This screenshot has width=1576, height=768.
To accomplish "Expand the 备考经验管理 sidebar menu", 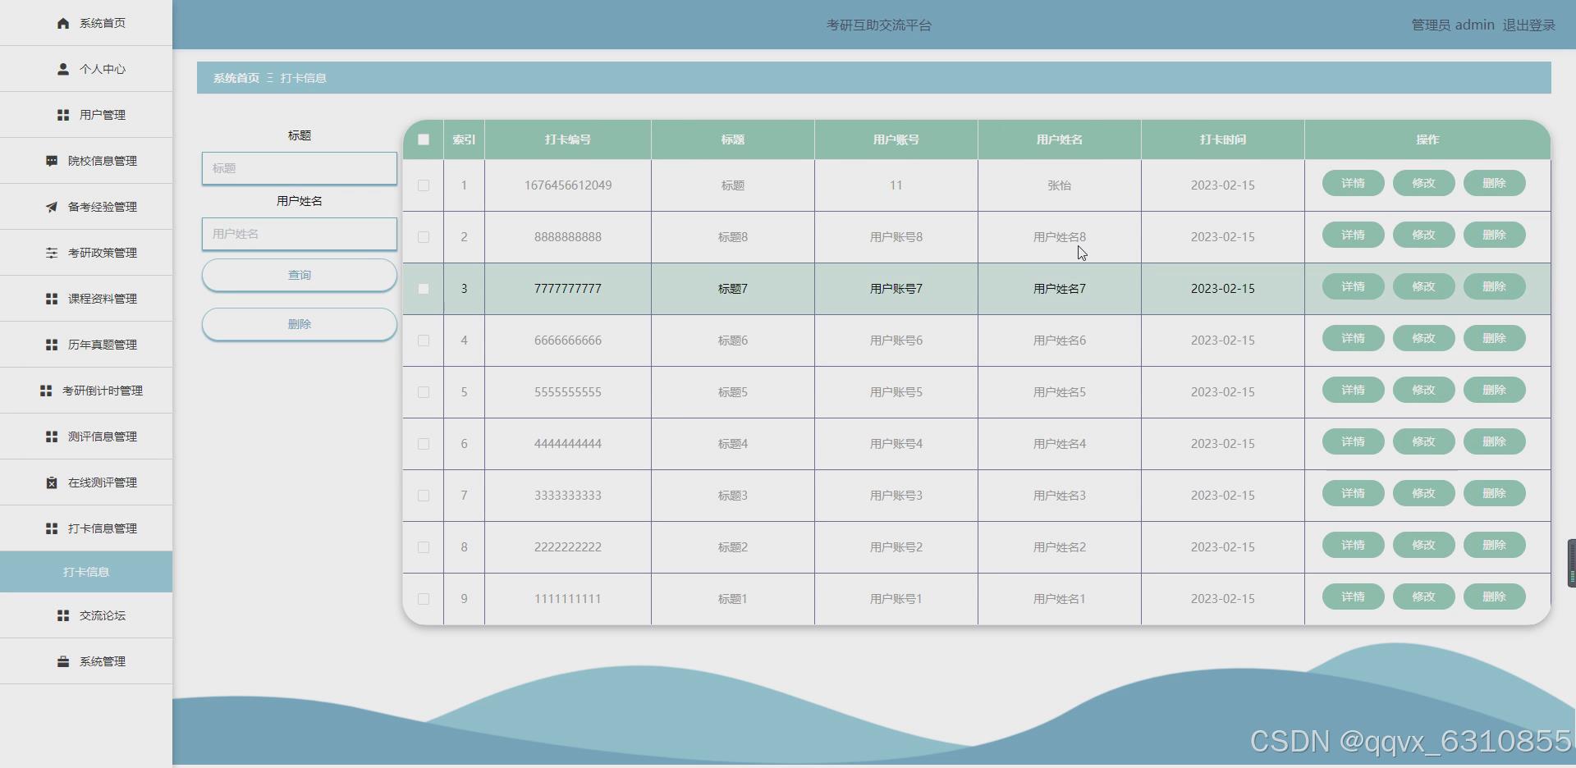I will click(86, 207).
